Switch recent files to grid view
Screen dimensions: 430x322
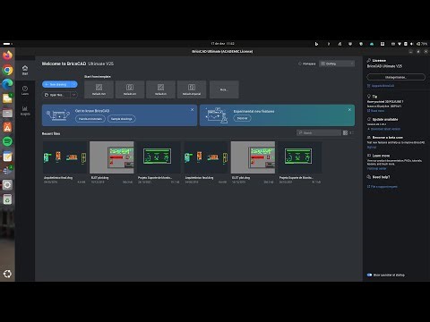345,132
